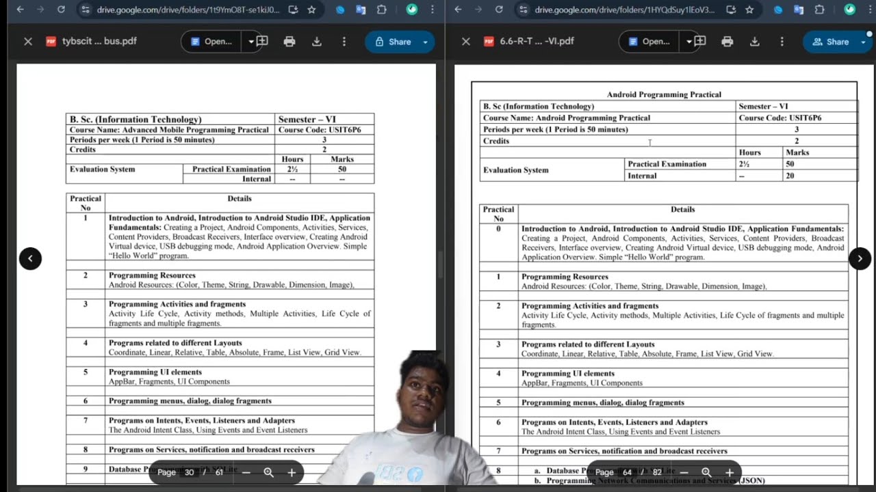Click the blue extension icon in left browser
The height and width of the screenshot is (492, 876).
point(340,10)
